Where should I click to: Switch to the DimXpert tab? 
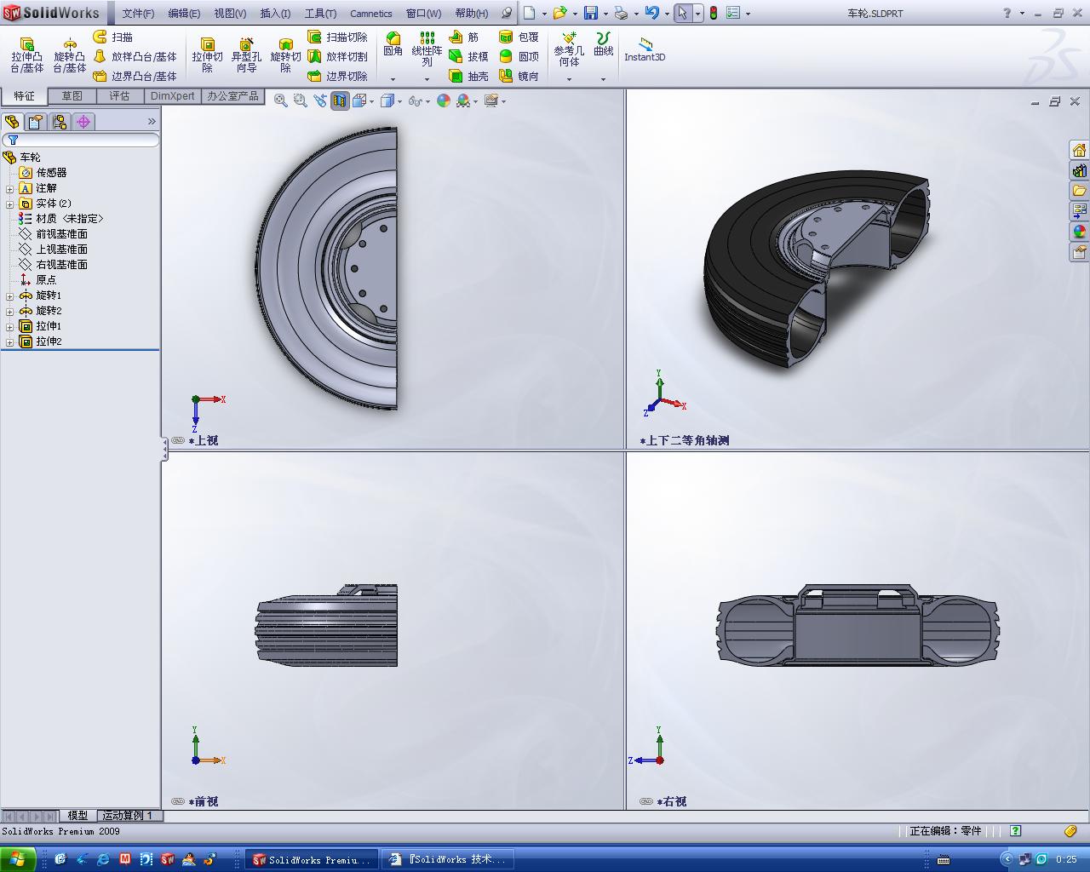coord(172,96)
